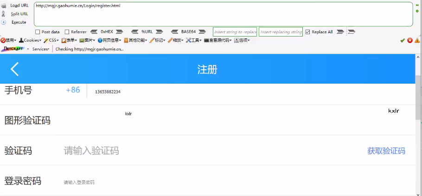Click the red X error icon

click(x=410, y=40)
